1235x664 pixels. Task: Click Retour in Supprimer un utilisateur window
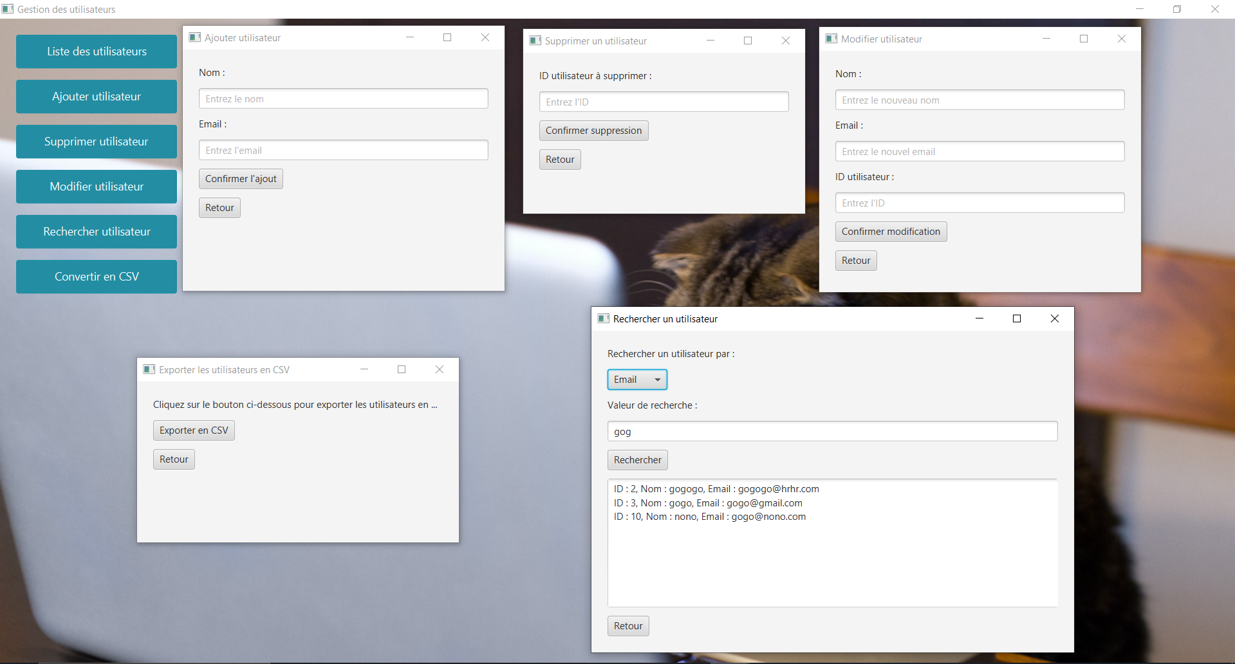coord(560,160)
